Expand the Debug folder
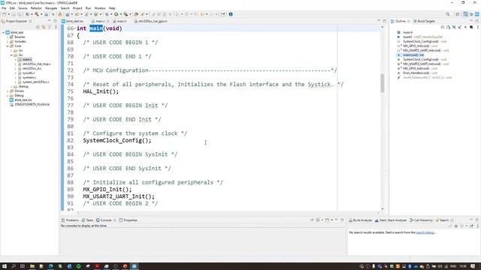Viewport: 481px width, 270px height. (8, 95)
